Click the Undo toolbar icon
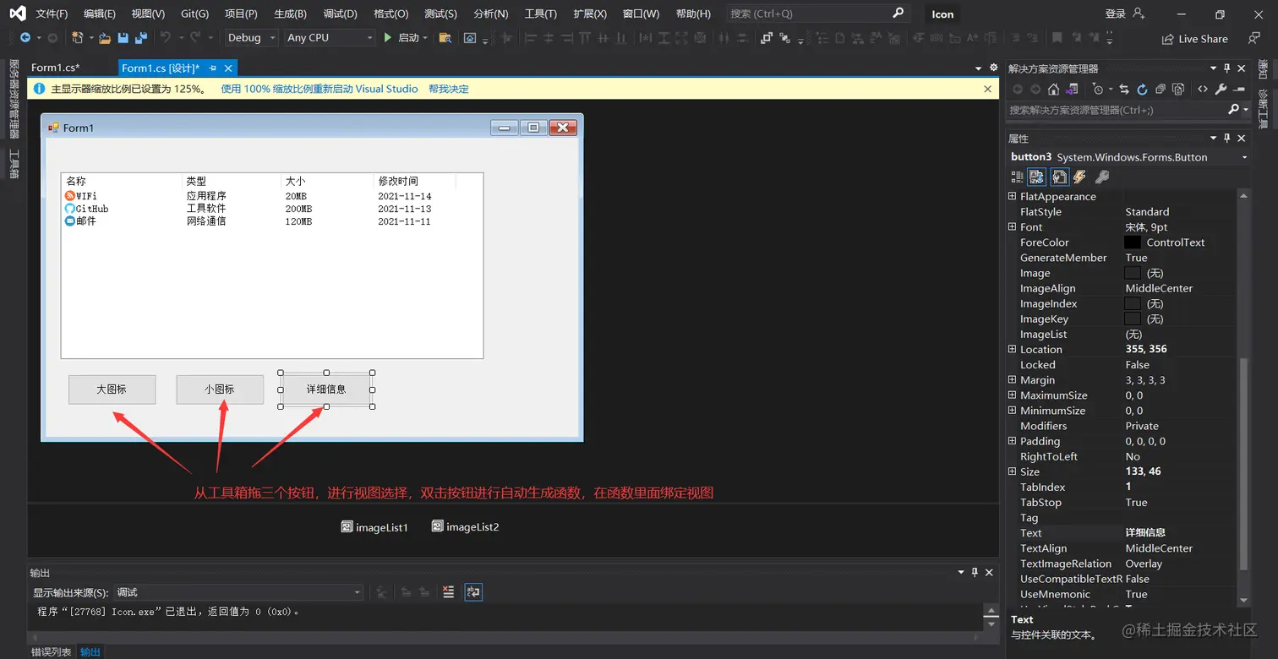This screenshot has width=1278, height=659. coord(166,38)
